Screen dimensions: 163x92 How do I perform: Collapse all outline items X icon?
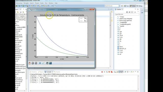click(130, 12)
